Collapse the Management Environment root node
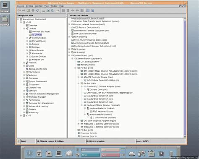 coord(18,19)
